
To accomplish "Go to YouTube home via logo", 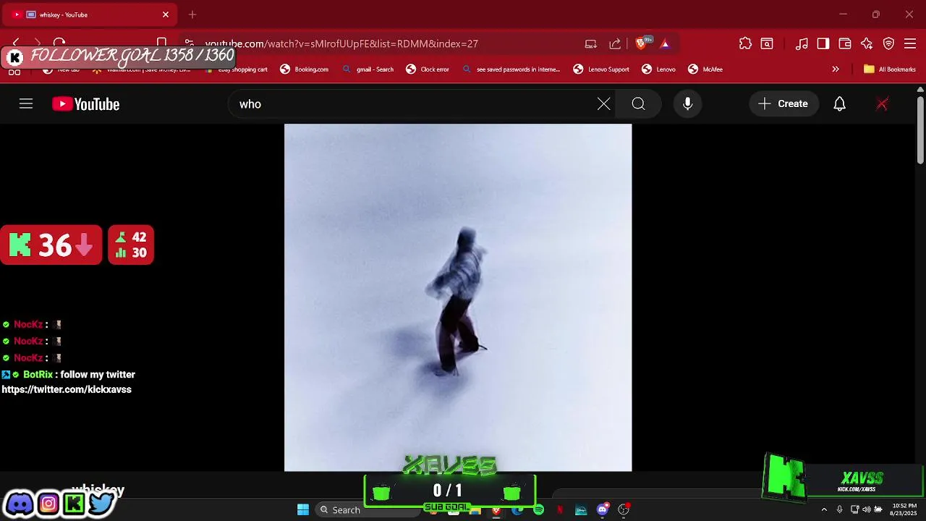I will pos(85,104).
